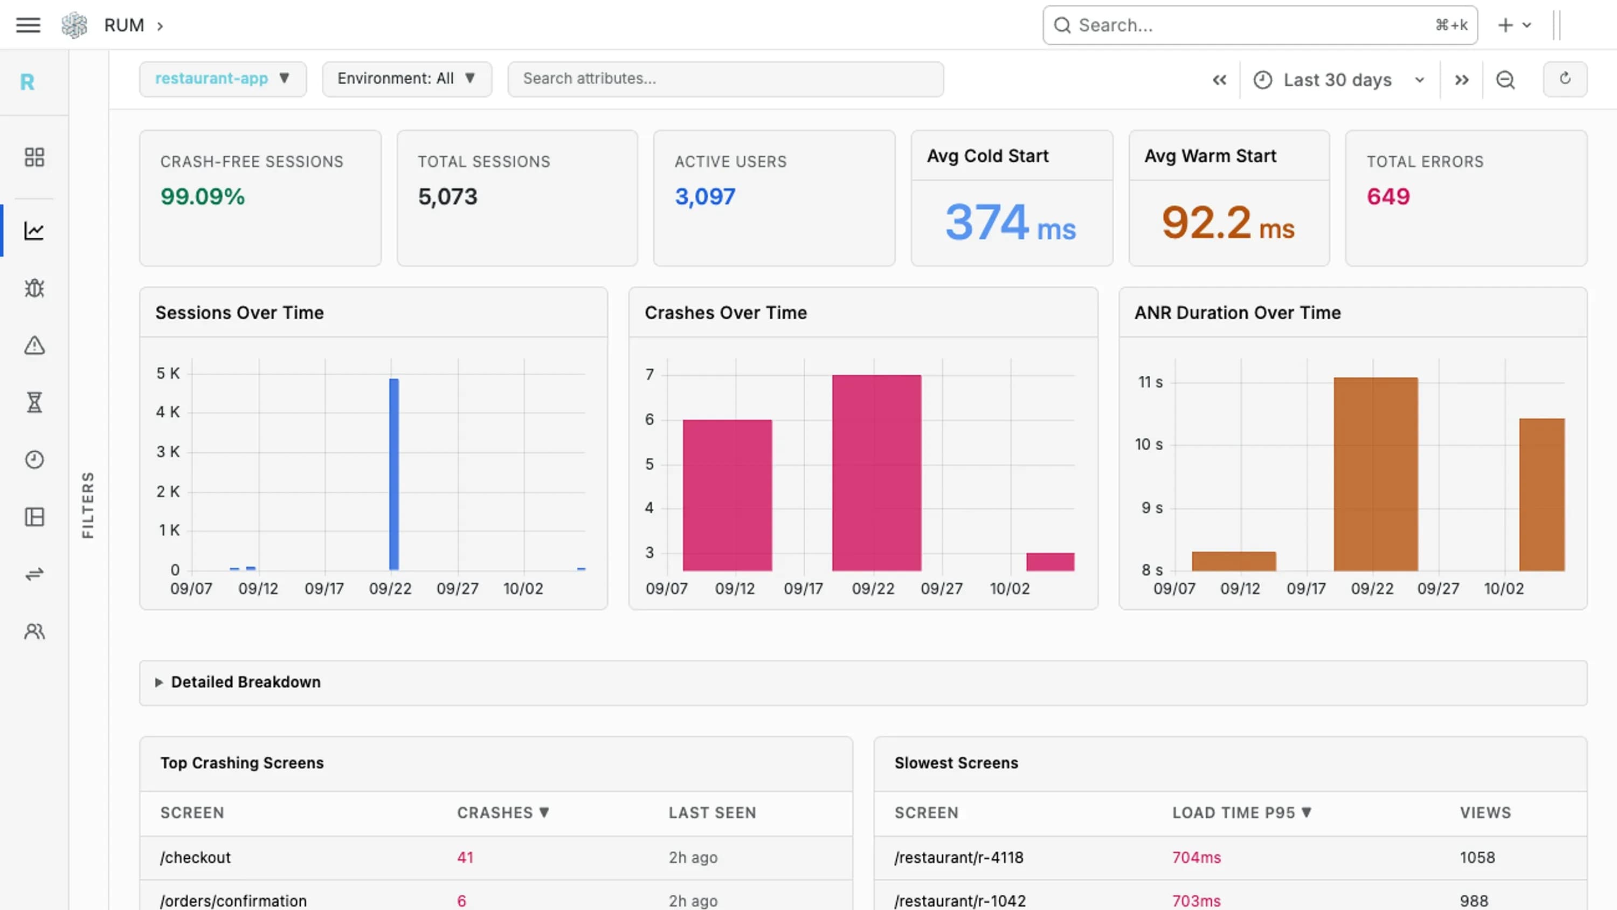Shift time range backward with double left chevron

[1219, 80]
